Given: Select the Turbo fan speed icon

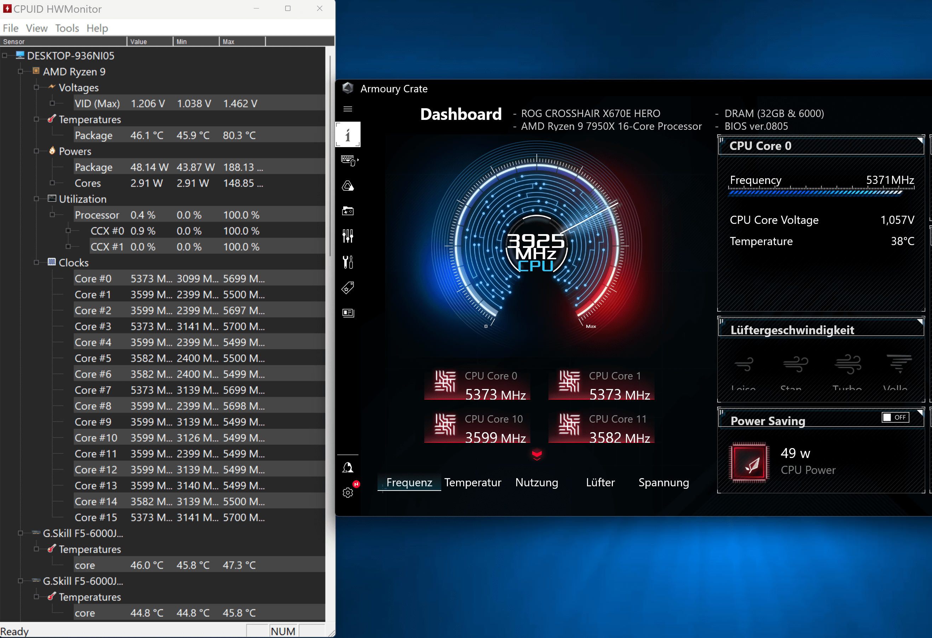Looking at the screenshot, I should point(847,364).
